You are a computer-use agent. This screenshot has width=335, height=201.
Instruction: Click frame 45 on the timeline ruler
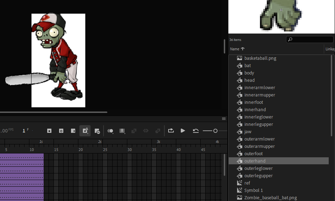coord(203,150)
